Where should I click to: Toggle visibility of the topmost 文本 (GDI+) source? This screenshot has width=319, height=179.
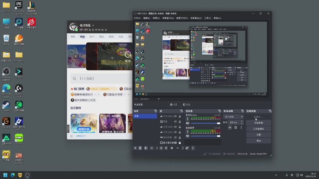click(175, 116)
